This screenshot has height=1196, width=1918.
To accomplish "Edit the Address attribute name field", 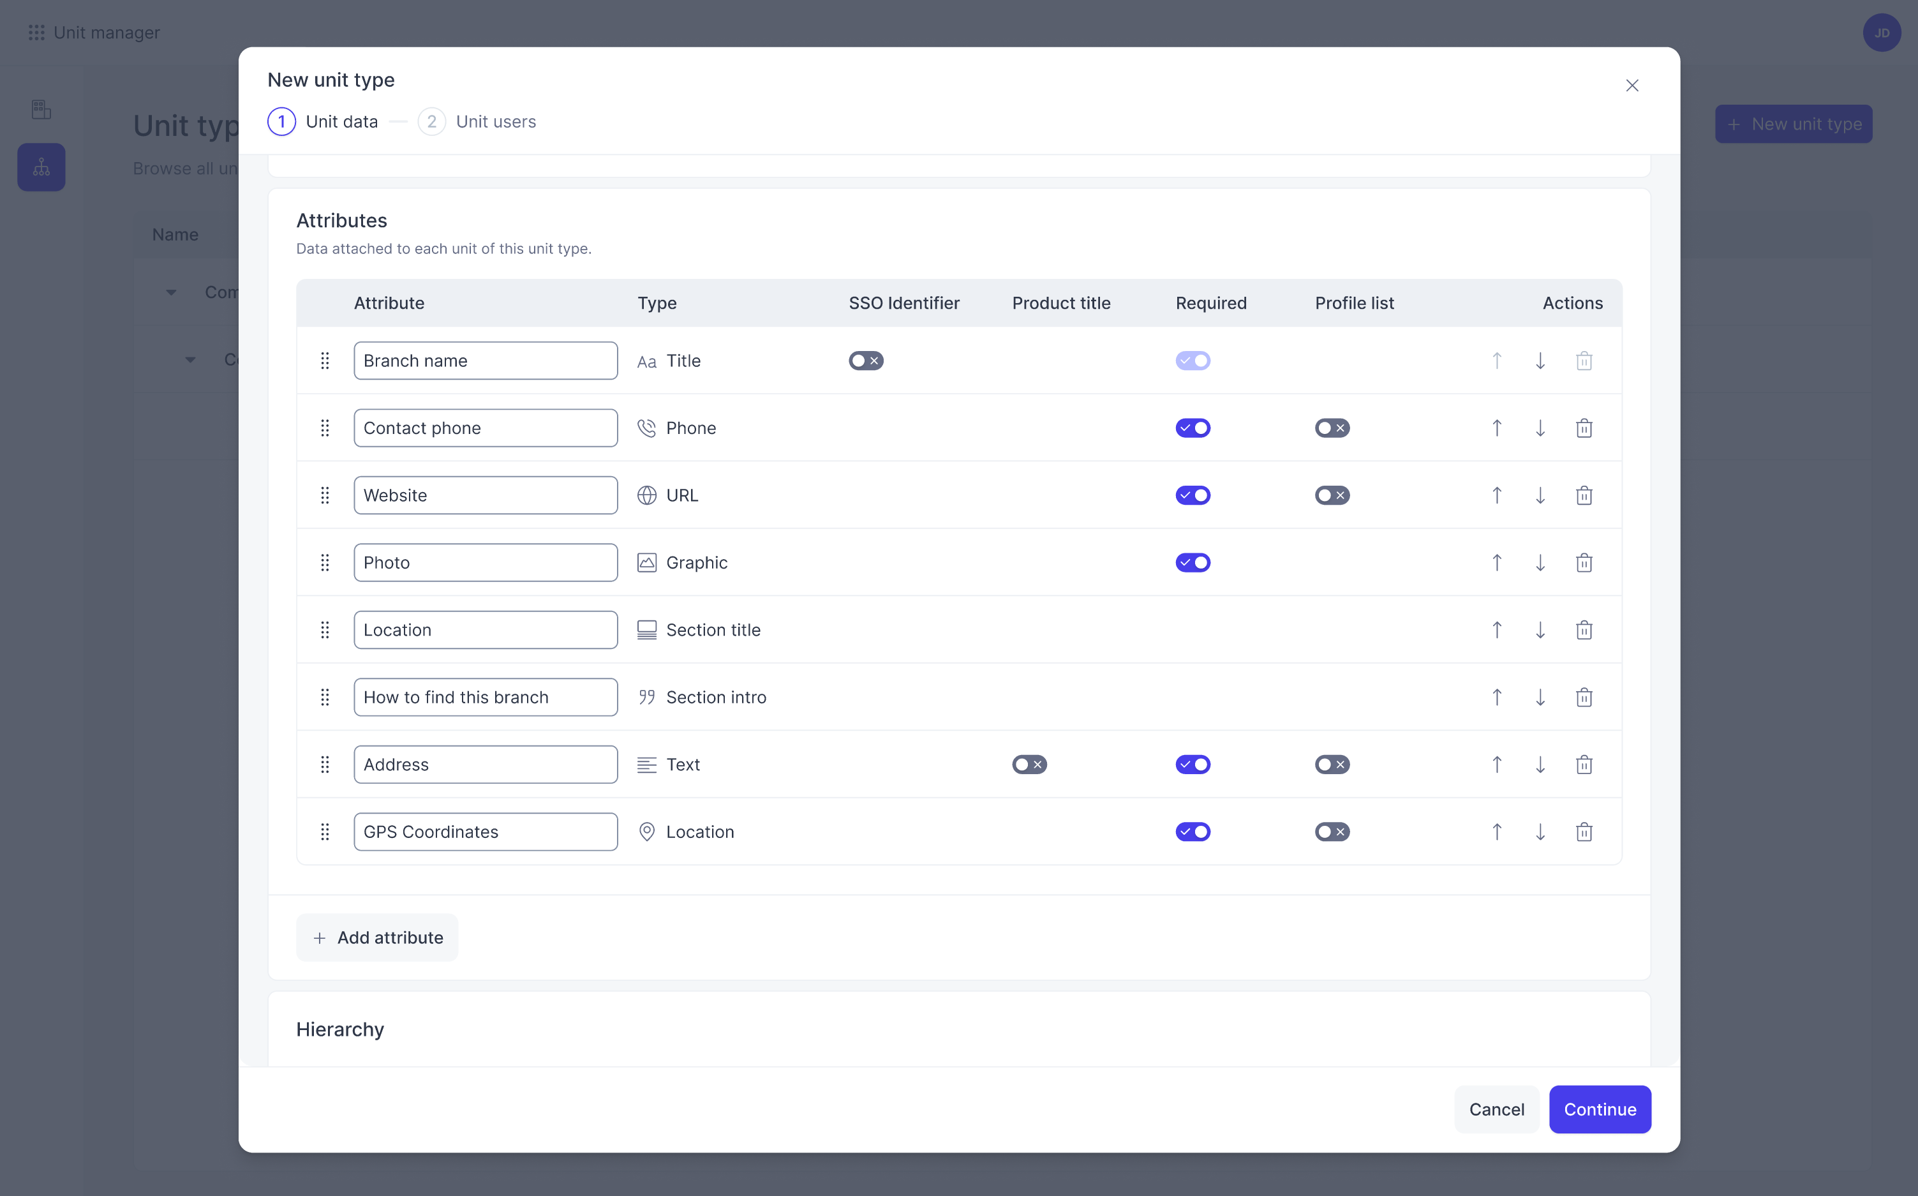I will (x=486, y=764).
